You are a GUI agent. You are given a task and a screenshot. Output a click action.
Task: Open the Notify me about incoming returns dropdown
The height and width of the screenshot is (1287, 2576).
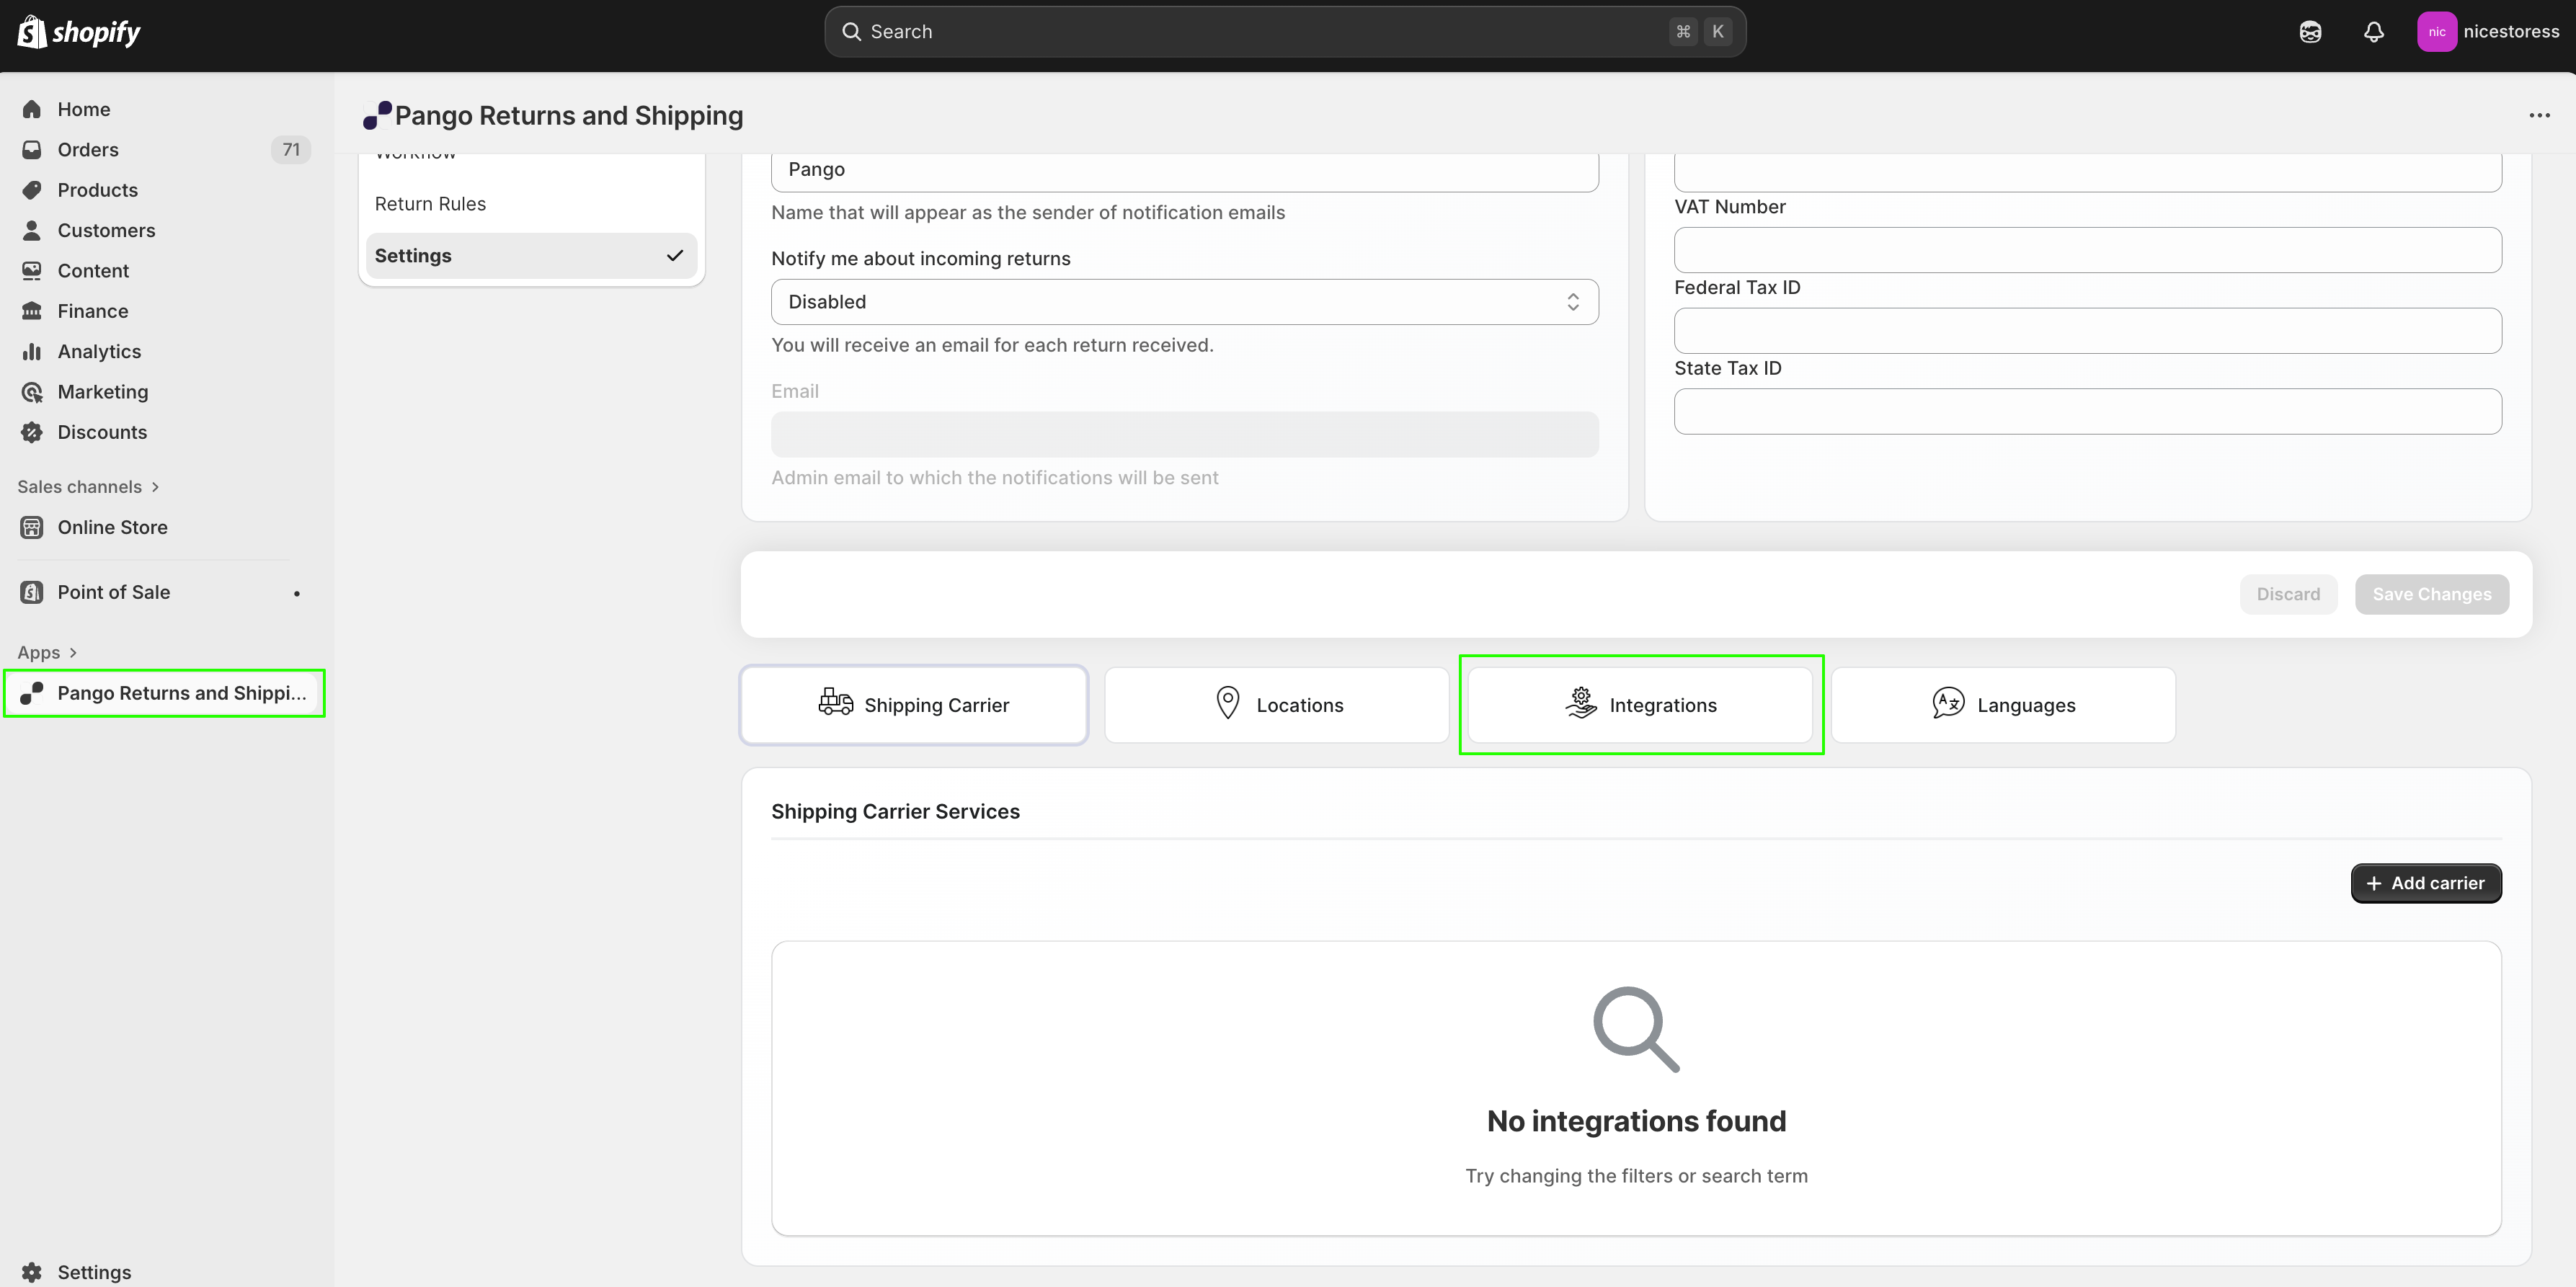(x=1184, y=302)
